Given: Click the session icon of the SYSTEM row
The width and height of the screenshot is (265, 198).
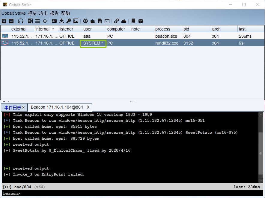Looking at the screenshot, I should click(5, 43).
